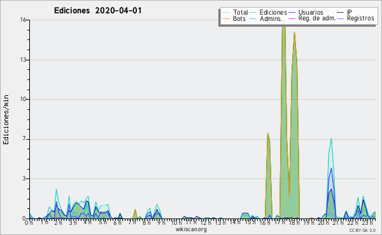Click the '0 h' x-axis label

click(29, 222)
